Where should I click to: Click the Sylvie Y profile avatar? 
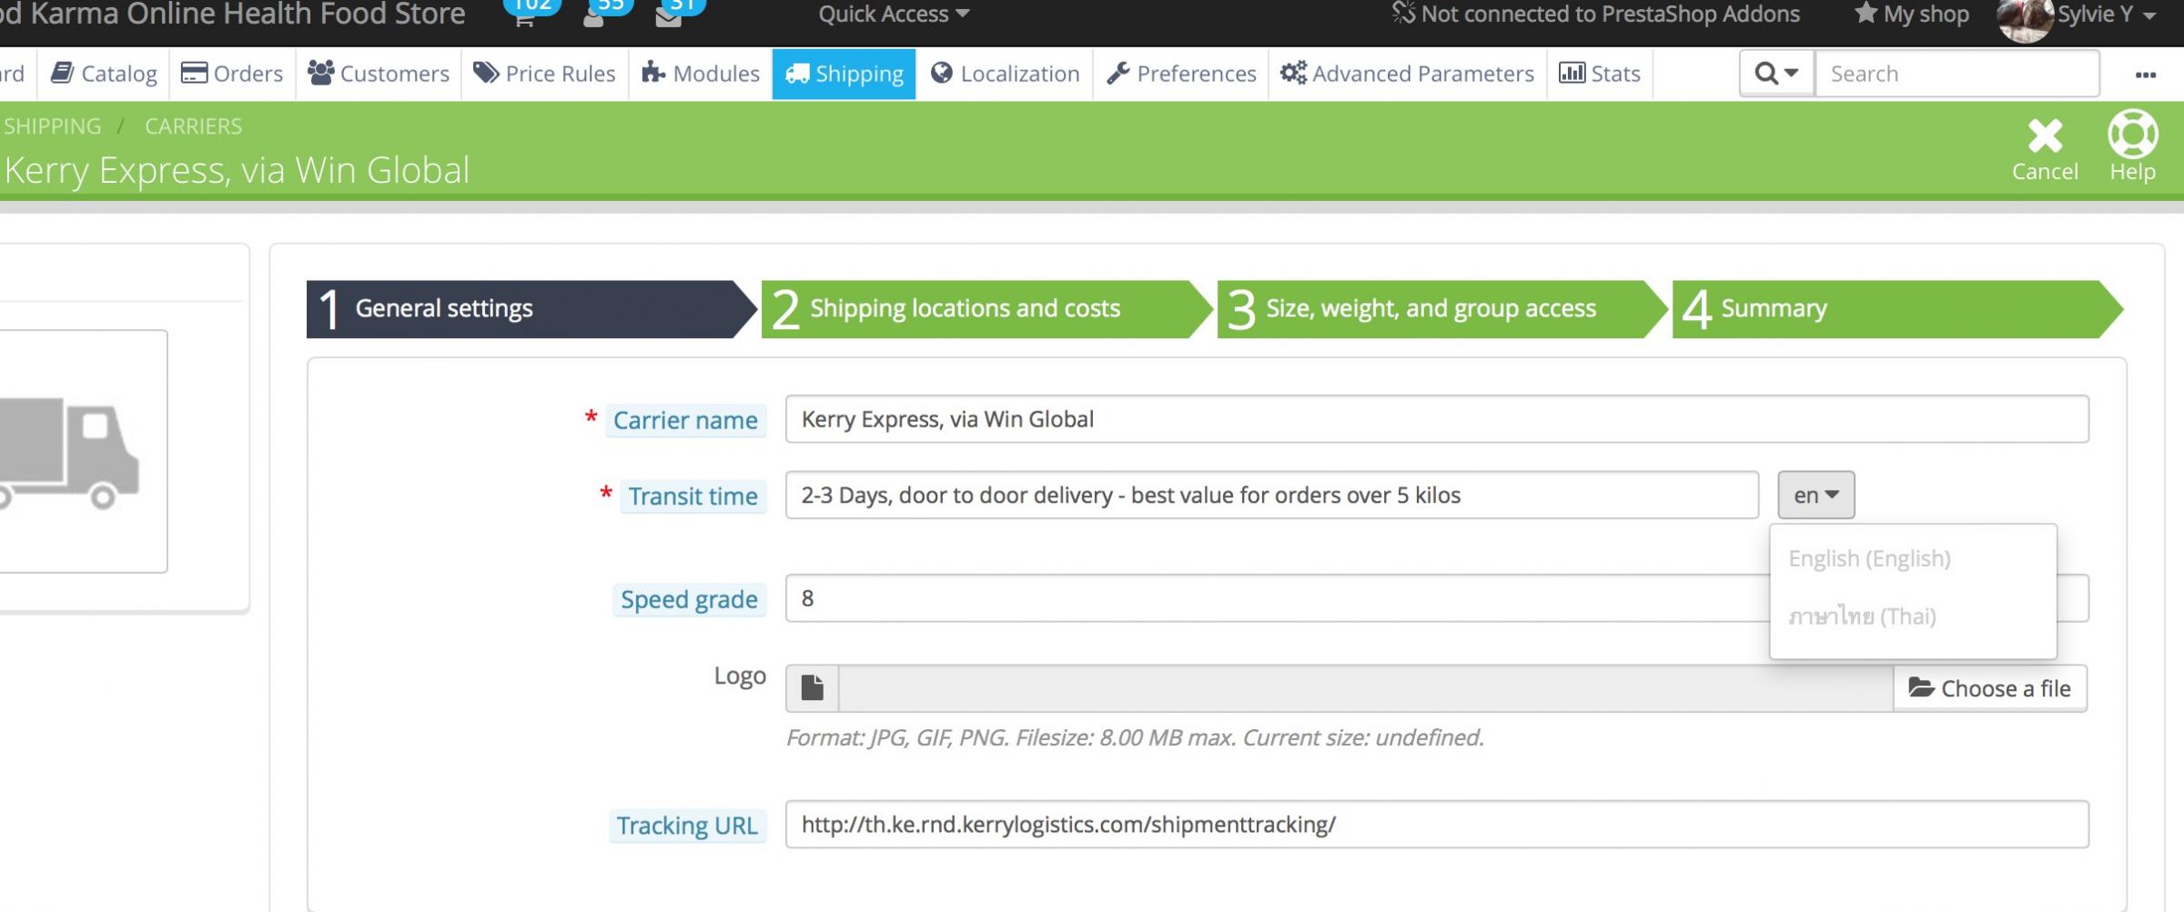[2025, 20]
